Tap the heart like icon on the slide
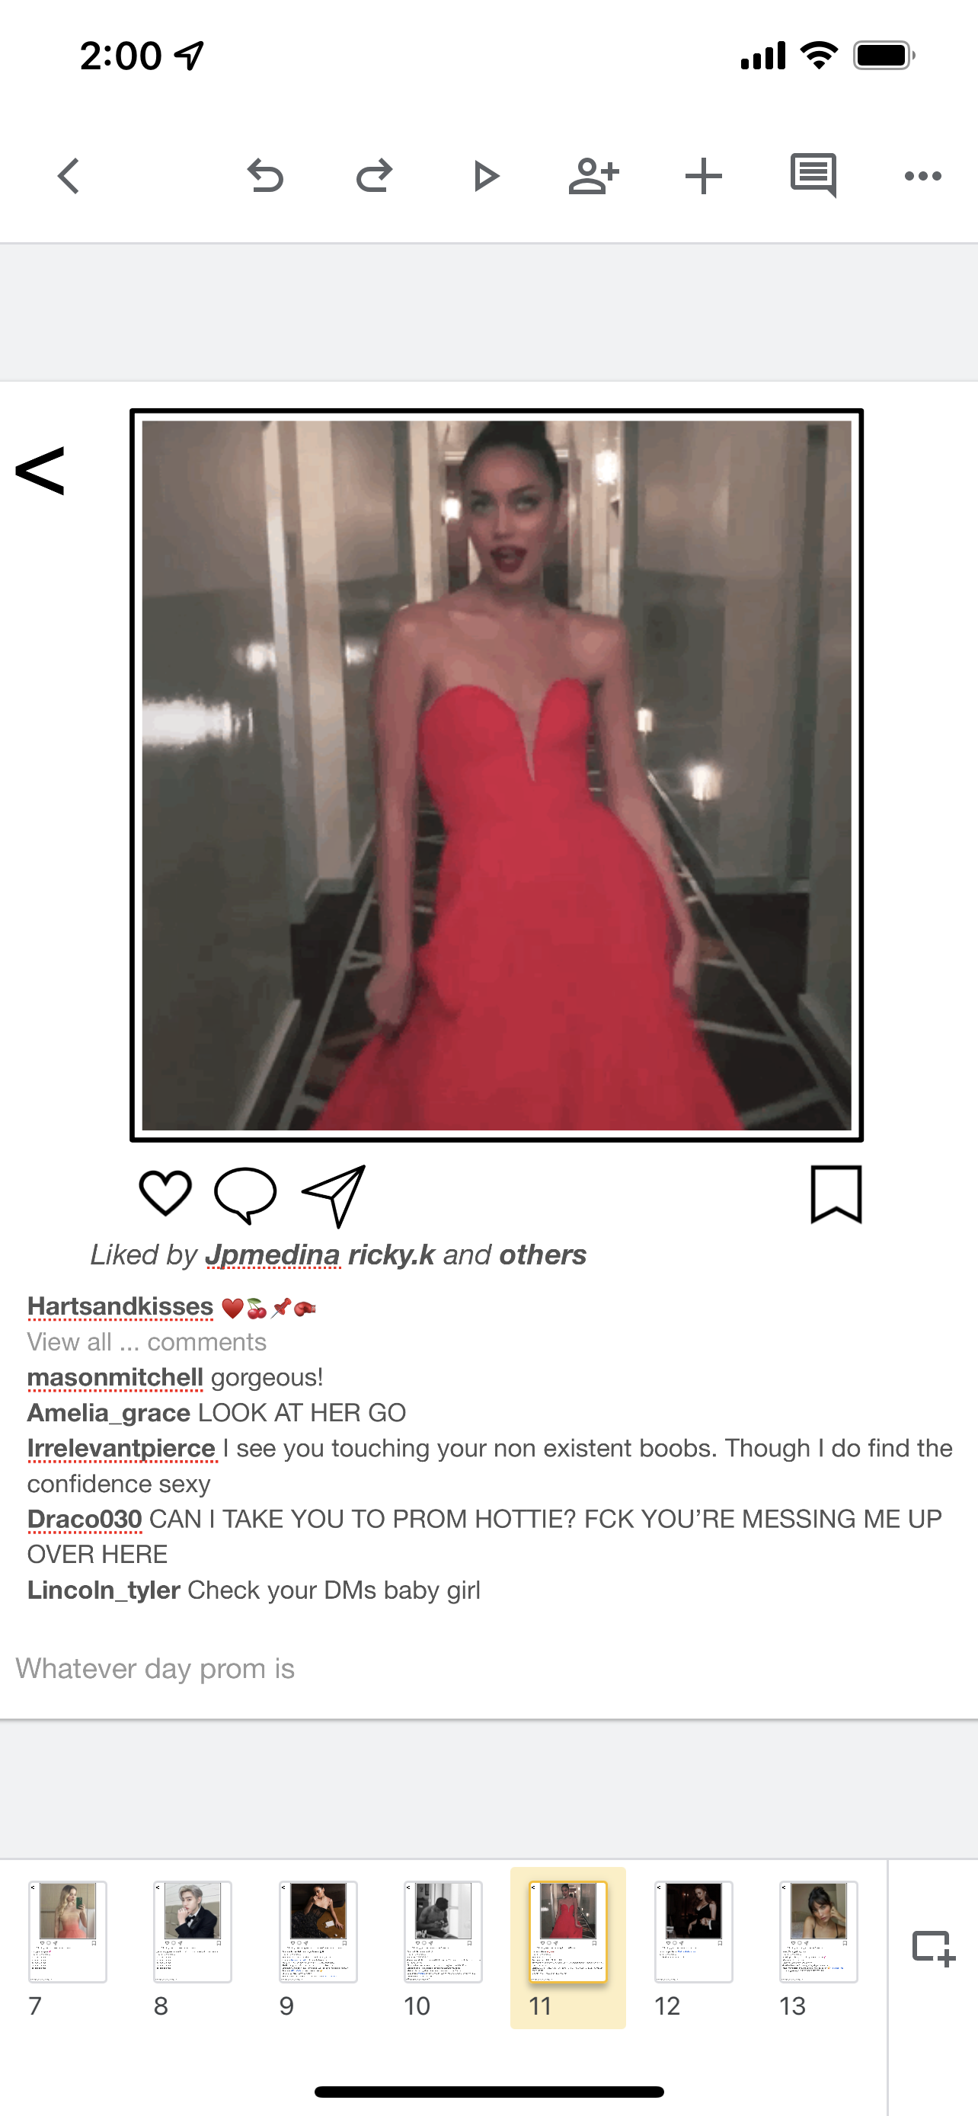Image resolution: width=978 pixels, height=2116 pixels. (165, 1193)
